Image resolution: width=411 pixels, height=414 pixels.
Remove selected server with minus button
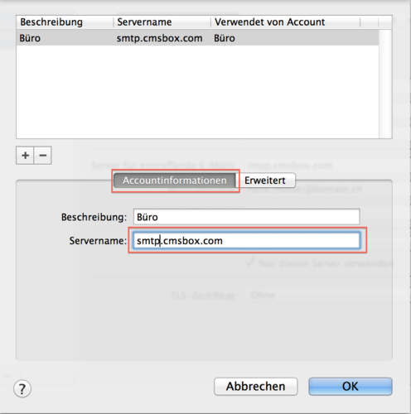(x=43, y=156)
